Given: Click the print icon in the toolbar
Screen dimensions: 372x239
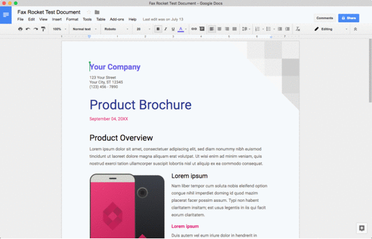Looking at the screenshot, I should [20, 29].
